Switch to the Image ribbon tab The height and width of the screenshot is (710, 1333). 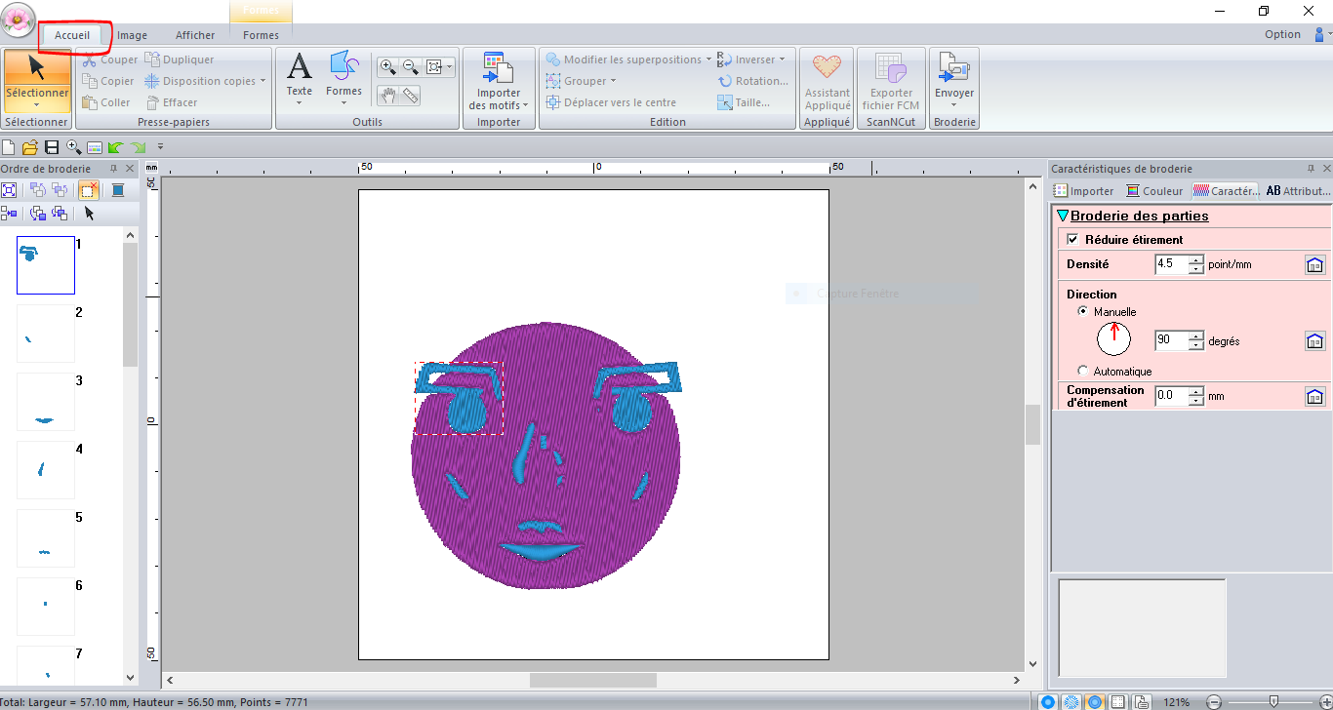click(132, 35)
